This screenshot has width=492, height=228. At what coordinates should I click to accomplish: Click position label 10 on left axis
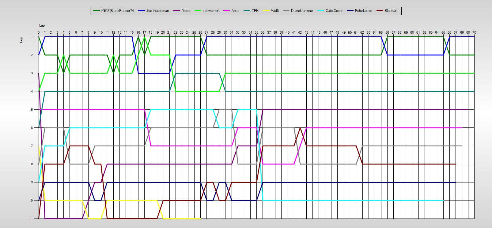31,200
